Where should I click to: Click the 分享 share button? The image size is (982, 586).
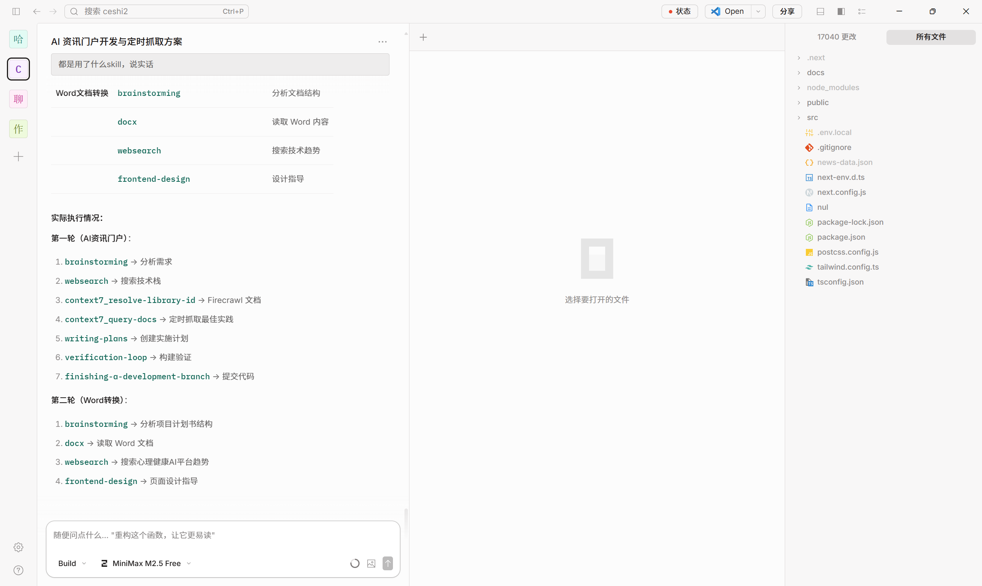(787, 11)
